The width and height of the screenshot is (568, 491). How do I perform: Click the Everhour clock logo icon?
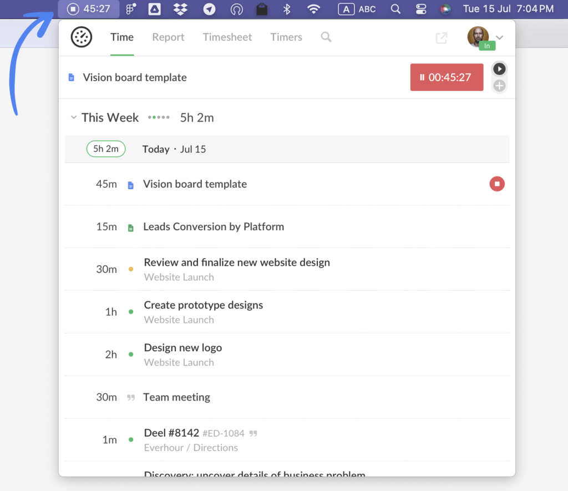click(x=82, y=37)
